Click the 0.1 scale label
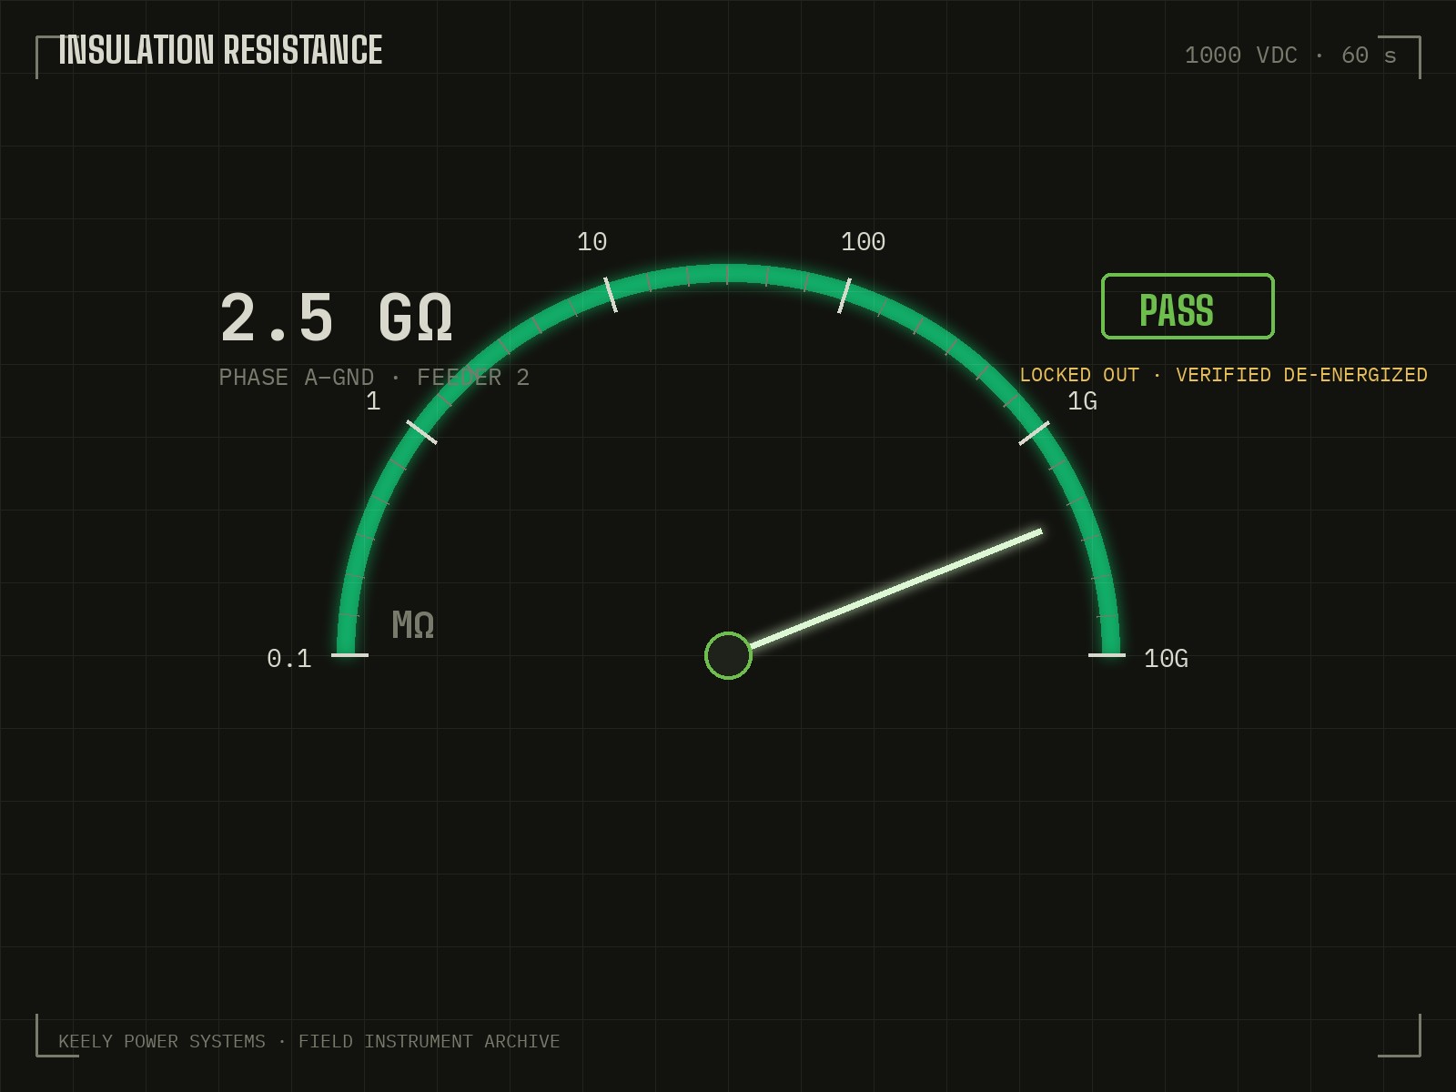The image size is (1456, 1092). coord(288,658)
